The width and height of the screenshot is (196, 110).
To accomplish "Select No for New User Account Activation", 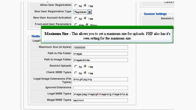I will tap(76, 18).
